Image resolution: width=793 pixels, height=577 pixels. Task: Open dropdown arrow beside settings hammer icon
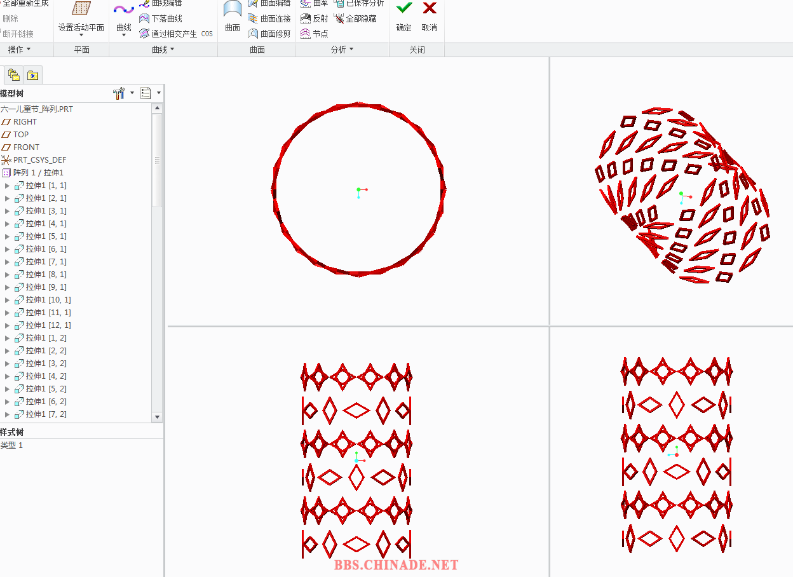[x=132, y=93]
